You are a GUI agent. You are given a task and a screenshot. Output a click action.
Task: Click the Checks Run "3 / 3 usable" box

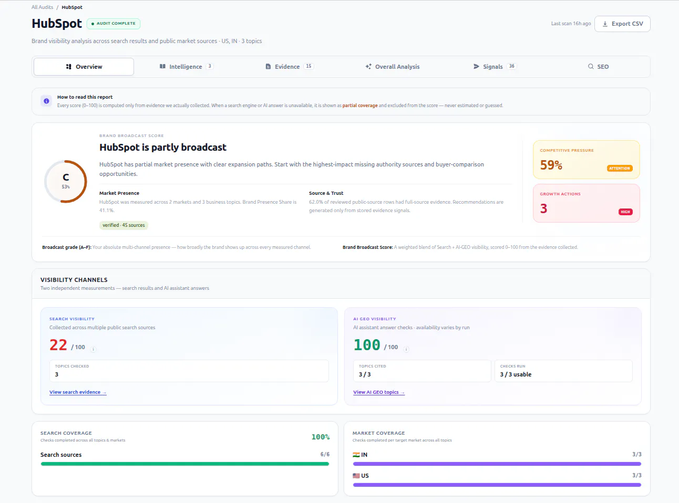click(563, 371)
